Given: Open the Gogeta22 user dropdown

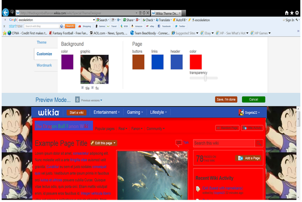Looking at the screenshot, I should (x=249, y=113).
